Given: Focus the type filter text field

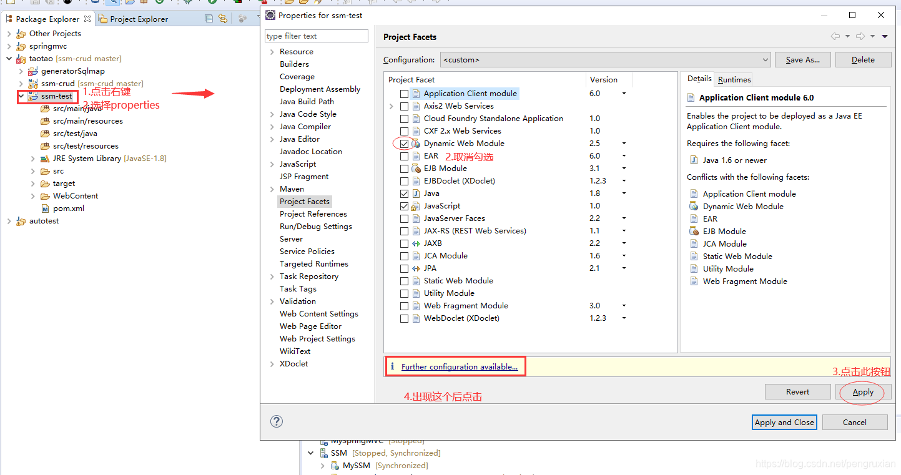Looking at the screenshot, I should (x=317, y=36).
